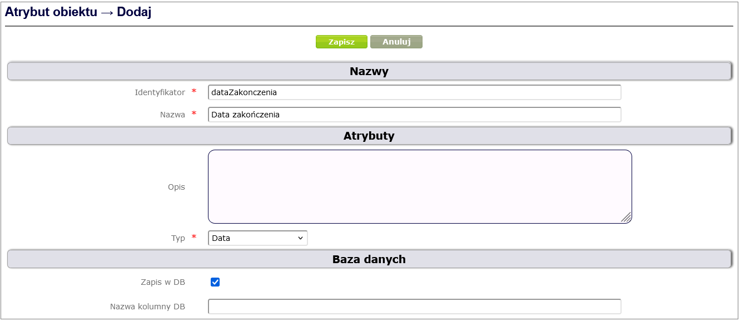Click the Zapis w DB label
The width and height of the screenshot is (740, 321).
163,282
